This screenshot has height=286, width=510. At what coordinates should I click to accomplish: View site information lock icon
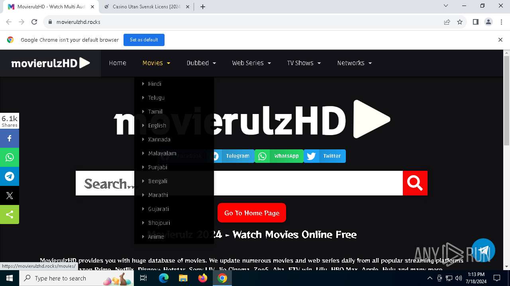(50, 22)
